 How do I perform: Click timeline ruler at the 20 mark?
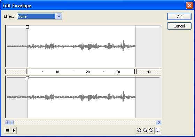(x=88, y=72)
